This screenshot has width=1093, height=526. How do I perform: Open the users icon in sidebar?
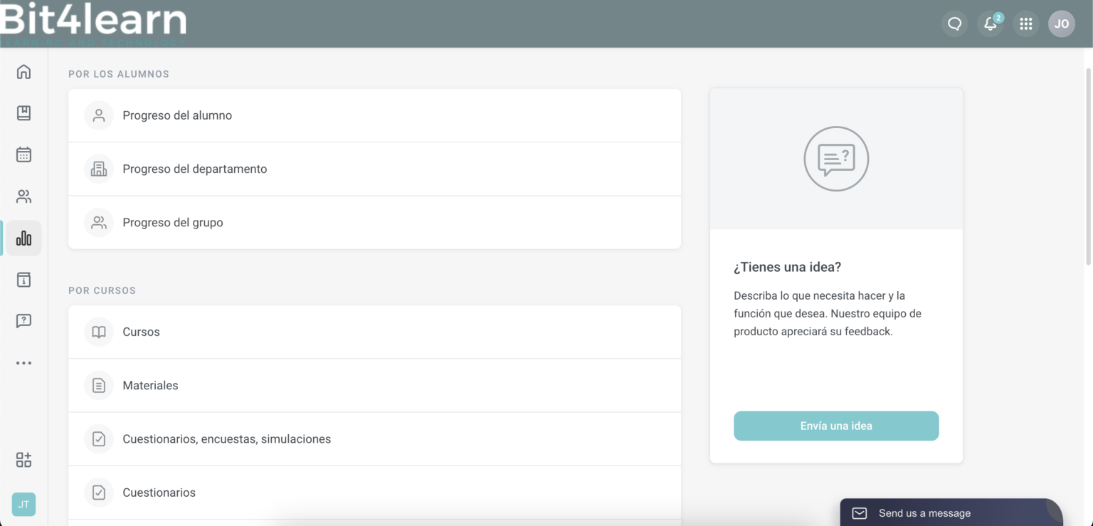(x=23, y=196)
